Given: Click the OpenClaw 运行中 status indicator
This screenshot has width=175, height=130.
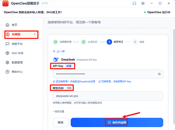Looking at the screenshot, I should click(157, 12).
